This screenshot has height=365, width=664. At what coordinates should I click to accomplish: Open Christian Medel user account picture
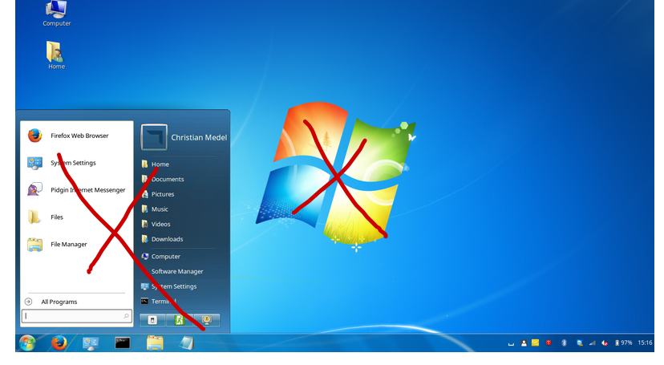point(154,137)
